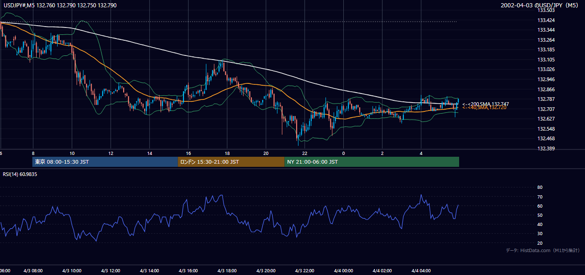Click the 4/3 22:00 time label
Viewport: 585px width, 275px height.
coord(305,271)
